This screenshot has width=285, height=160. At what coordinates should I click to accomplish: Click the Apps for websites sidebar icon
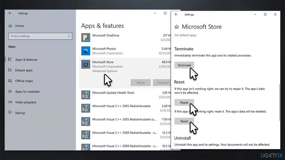pyautogui.click(x=10, y=91)
